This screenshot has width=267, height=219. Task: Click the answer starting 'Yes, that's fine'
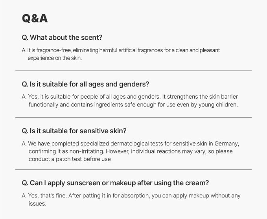[131, 200]
